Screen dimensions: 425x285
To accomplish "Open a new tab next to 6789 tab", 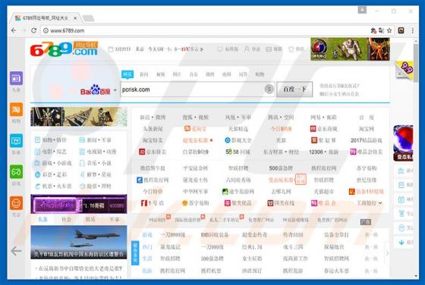I will [88, 18].
